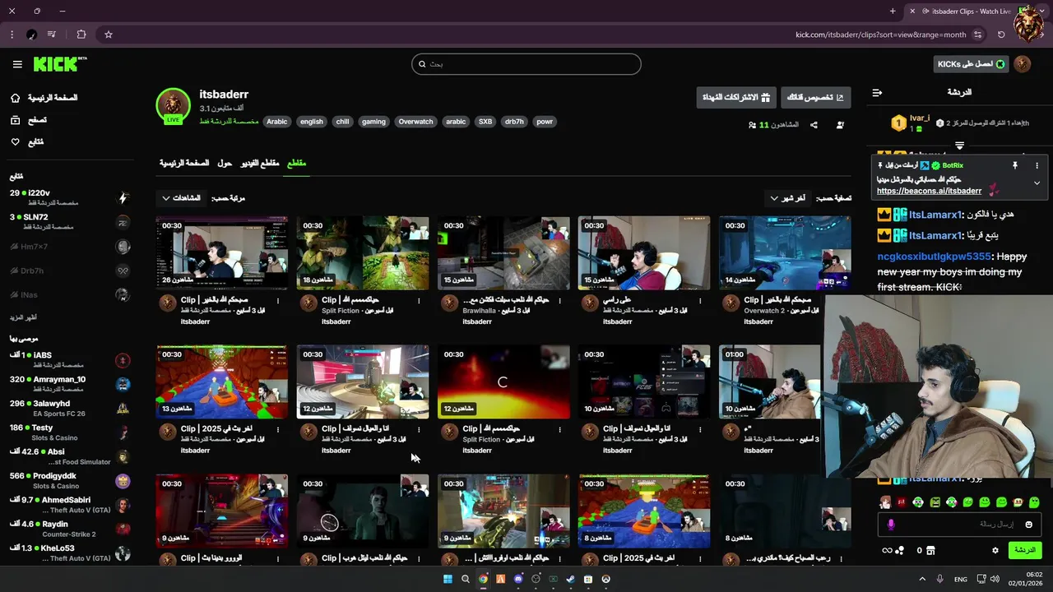Show hidden system tray icons

922,580
